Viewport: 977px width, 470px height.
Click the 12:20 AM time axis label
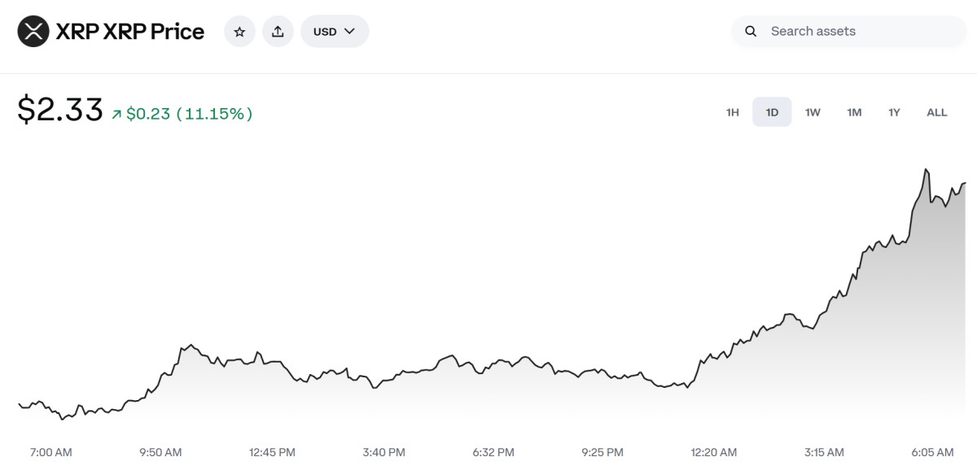713,452
